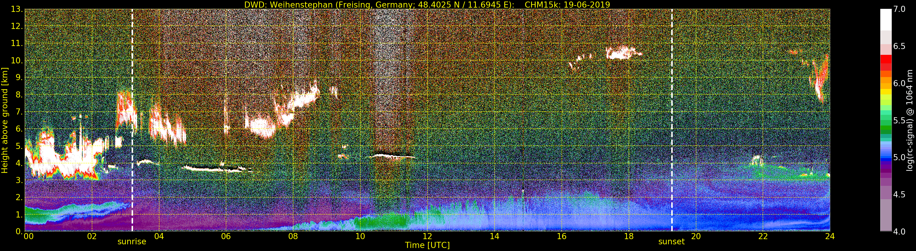
Task: Click the height axis tick label 13
Action: 17,9
